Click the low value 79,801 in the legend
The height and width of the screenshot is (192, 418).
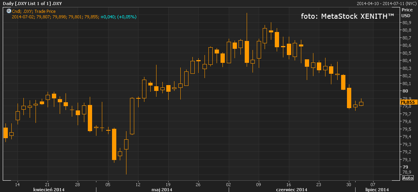click(75, 17)
